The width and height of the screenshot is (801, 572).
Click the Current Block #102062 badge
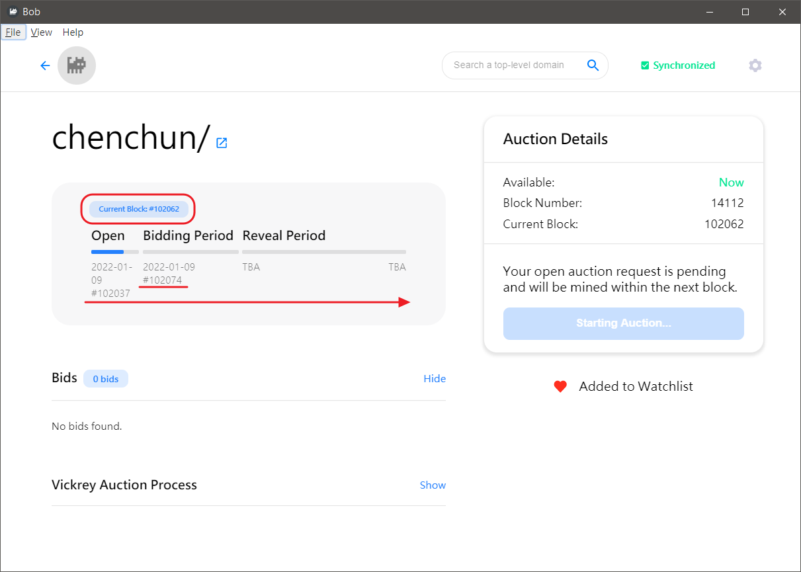[139, 209]
